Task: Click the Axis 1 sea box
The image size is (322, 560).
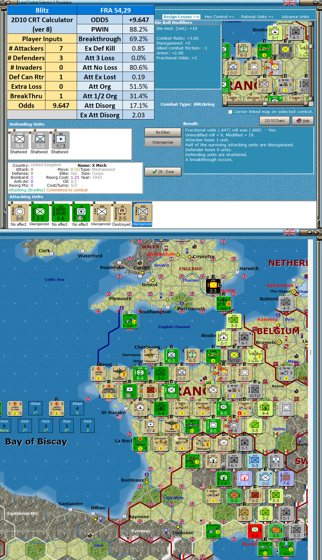Action: coord(25,426)
